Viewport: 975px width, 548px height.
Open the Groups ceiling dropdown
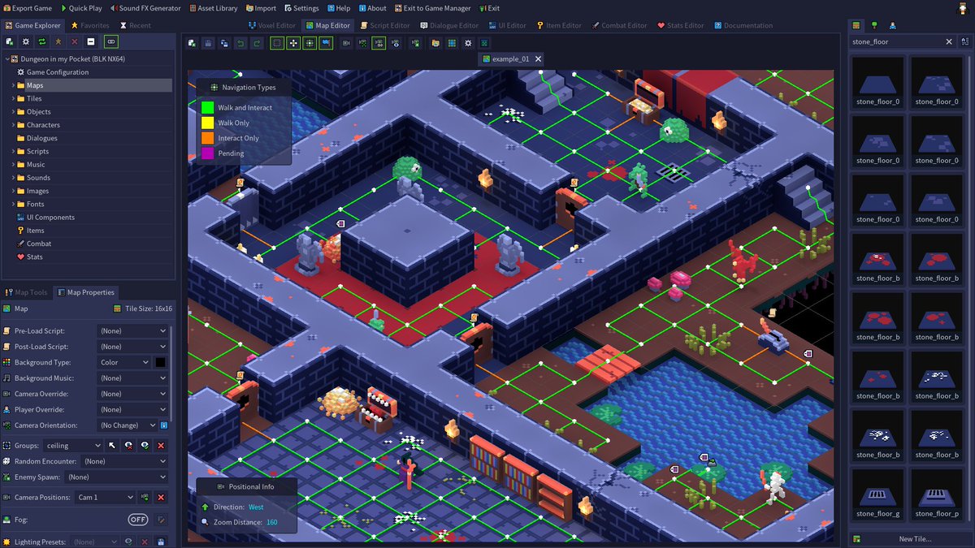tap(73, 446)
